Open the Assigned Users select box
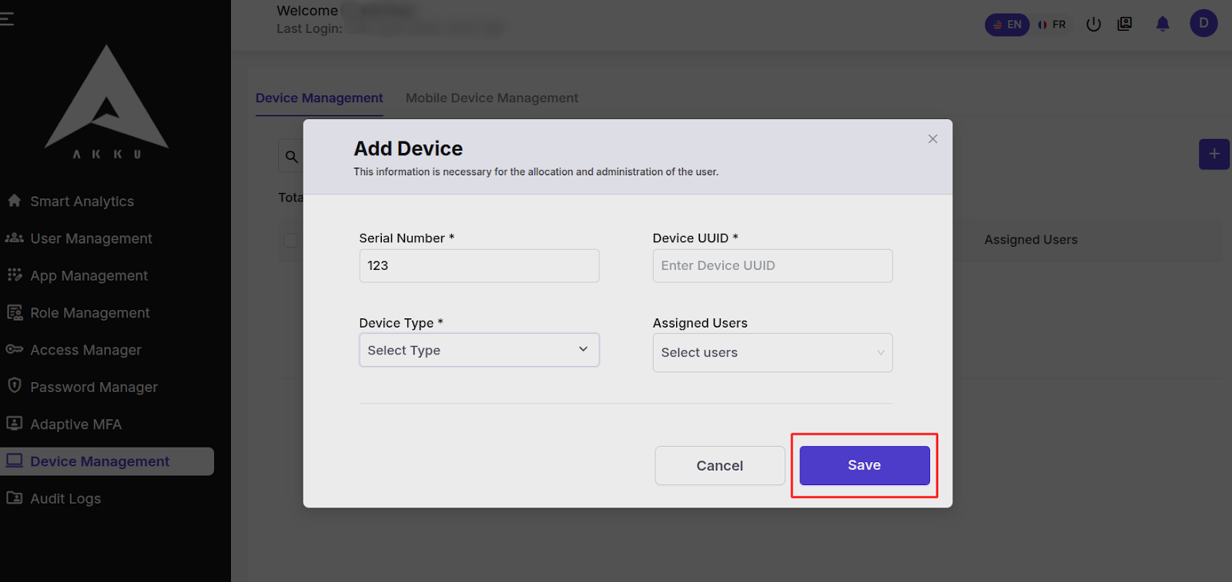This screenshot has width=1232, height=582. coord(772,352)
